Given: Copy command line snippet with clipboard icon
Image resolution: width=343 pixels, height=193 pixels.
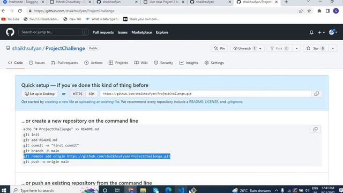Looking at the screenshot, I should pyautogui.click(x=316, y=129).
